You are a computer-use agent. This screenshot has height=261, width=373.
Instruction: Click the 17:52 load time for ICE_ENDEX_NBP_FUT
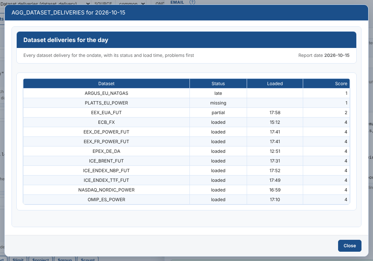pos(275,171)
